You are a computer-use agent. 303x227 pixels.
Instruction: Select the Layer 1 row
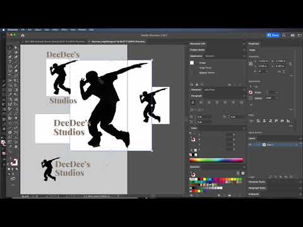coord(275,144)
